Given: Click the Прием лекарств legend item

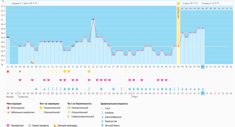Looking at the screenshot, I should pyautogui.click(x=39, y=125).
